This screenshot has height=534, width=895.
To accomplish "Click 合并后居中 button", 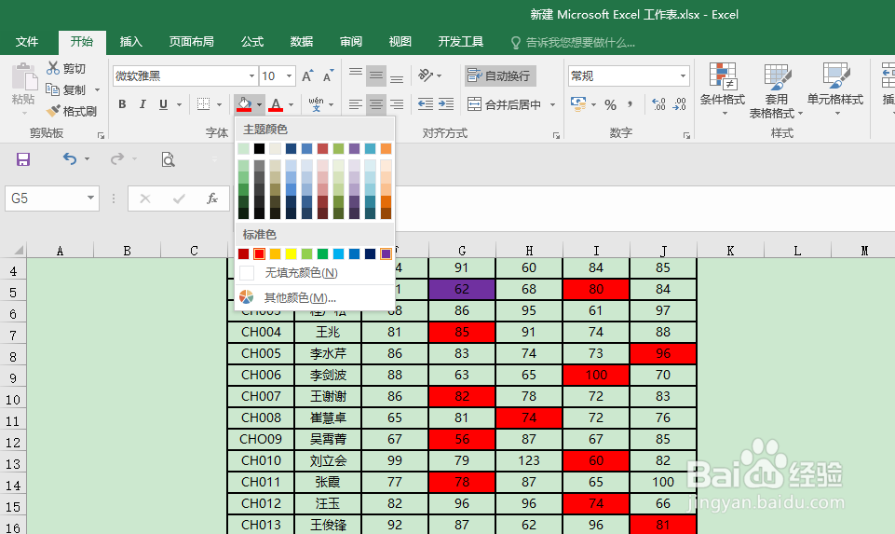I will (x=505, y=104).
